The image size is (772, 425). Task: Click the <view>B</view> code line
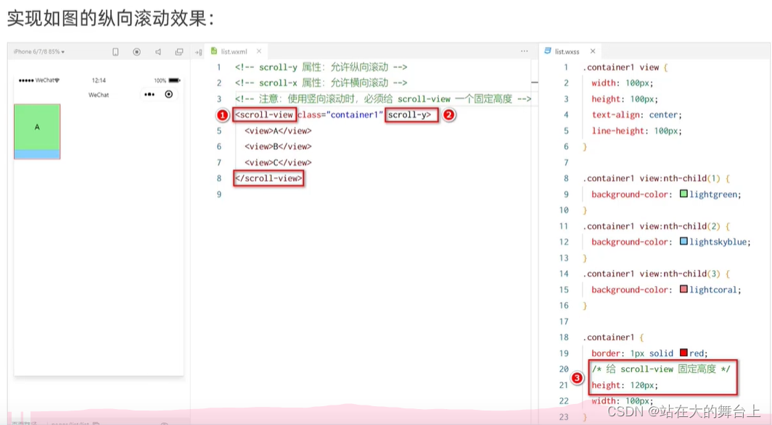(x=278, y=147)
